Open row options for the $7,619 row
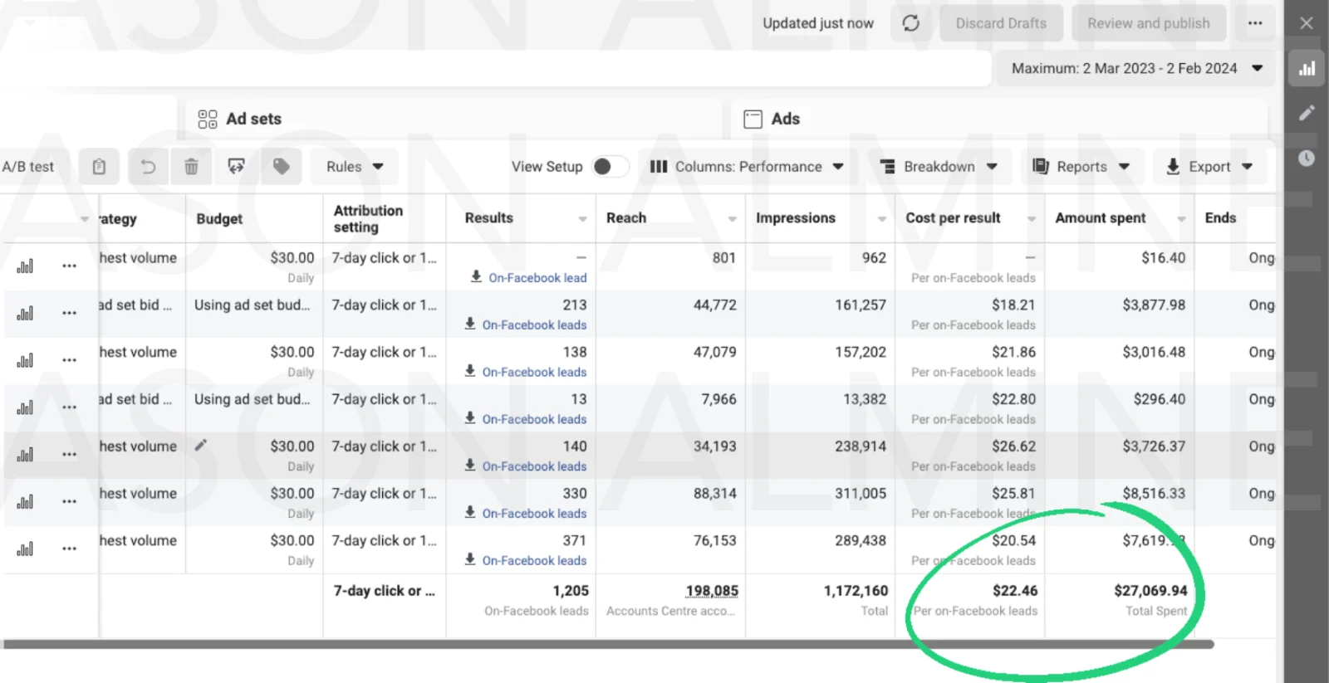This screenshot has width=1329, height=683. [x=69, y=549]
